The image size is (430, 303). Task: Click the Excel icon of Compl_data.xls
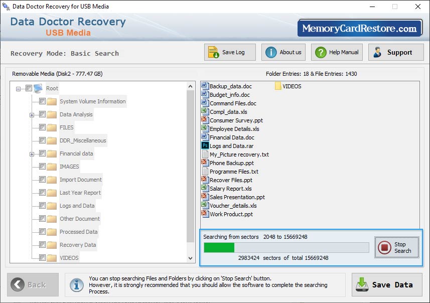(x=205, y=111)
